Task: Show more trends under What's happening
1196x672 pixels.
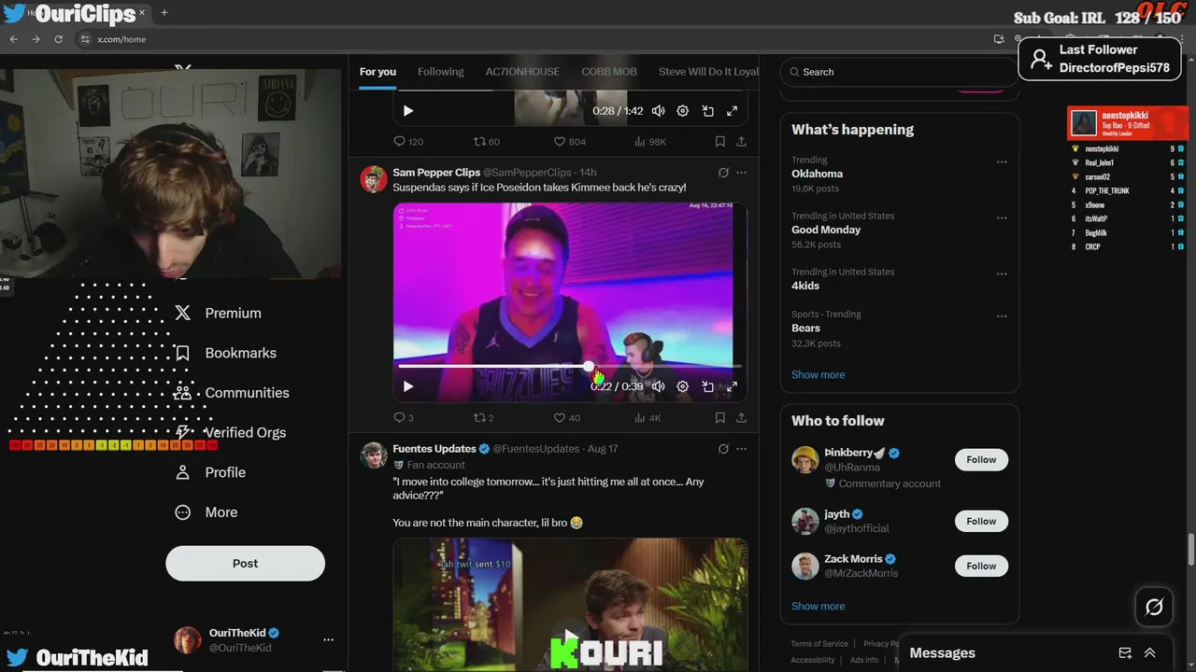Action: point(819,374)
